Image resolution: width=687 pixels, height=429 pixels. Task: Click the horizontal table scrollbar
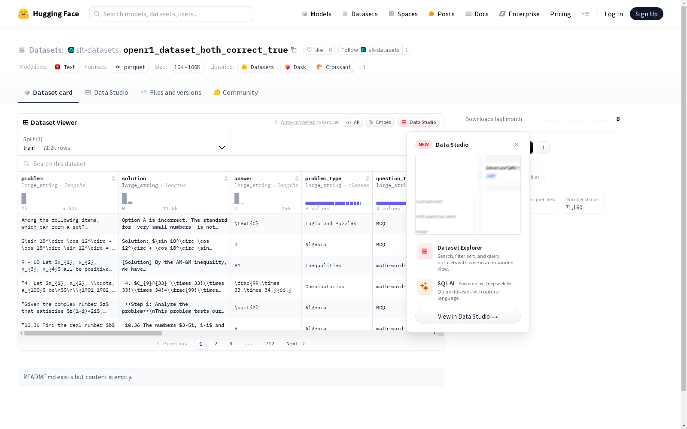click(93, 333)
